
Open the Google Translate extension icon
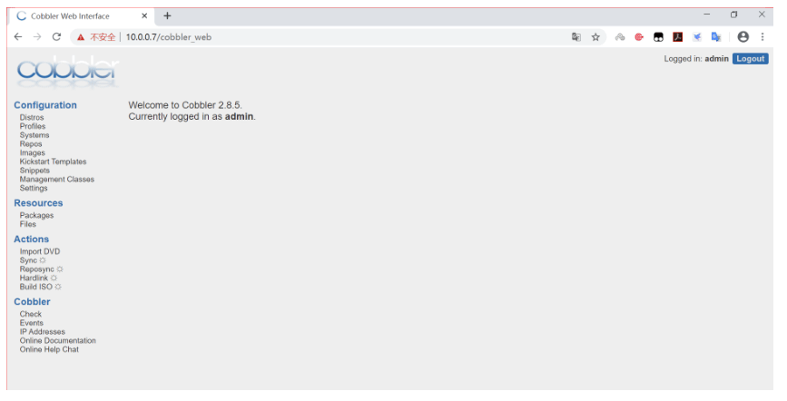pyautogui.click(x=716, y=36)
